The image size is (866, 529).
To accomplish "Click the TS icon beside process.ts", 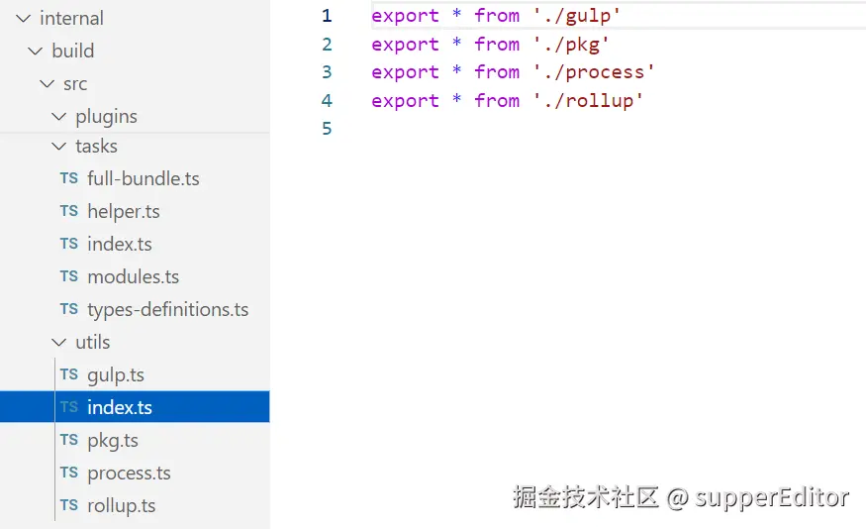I will tap(68, 473).
